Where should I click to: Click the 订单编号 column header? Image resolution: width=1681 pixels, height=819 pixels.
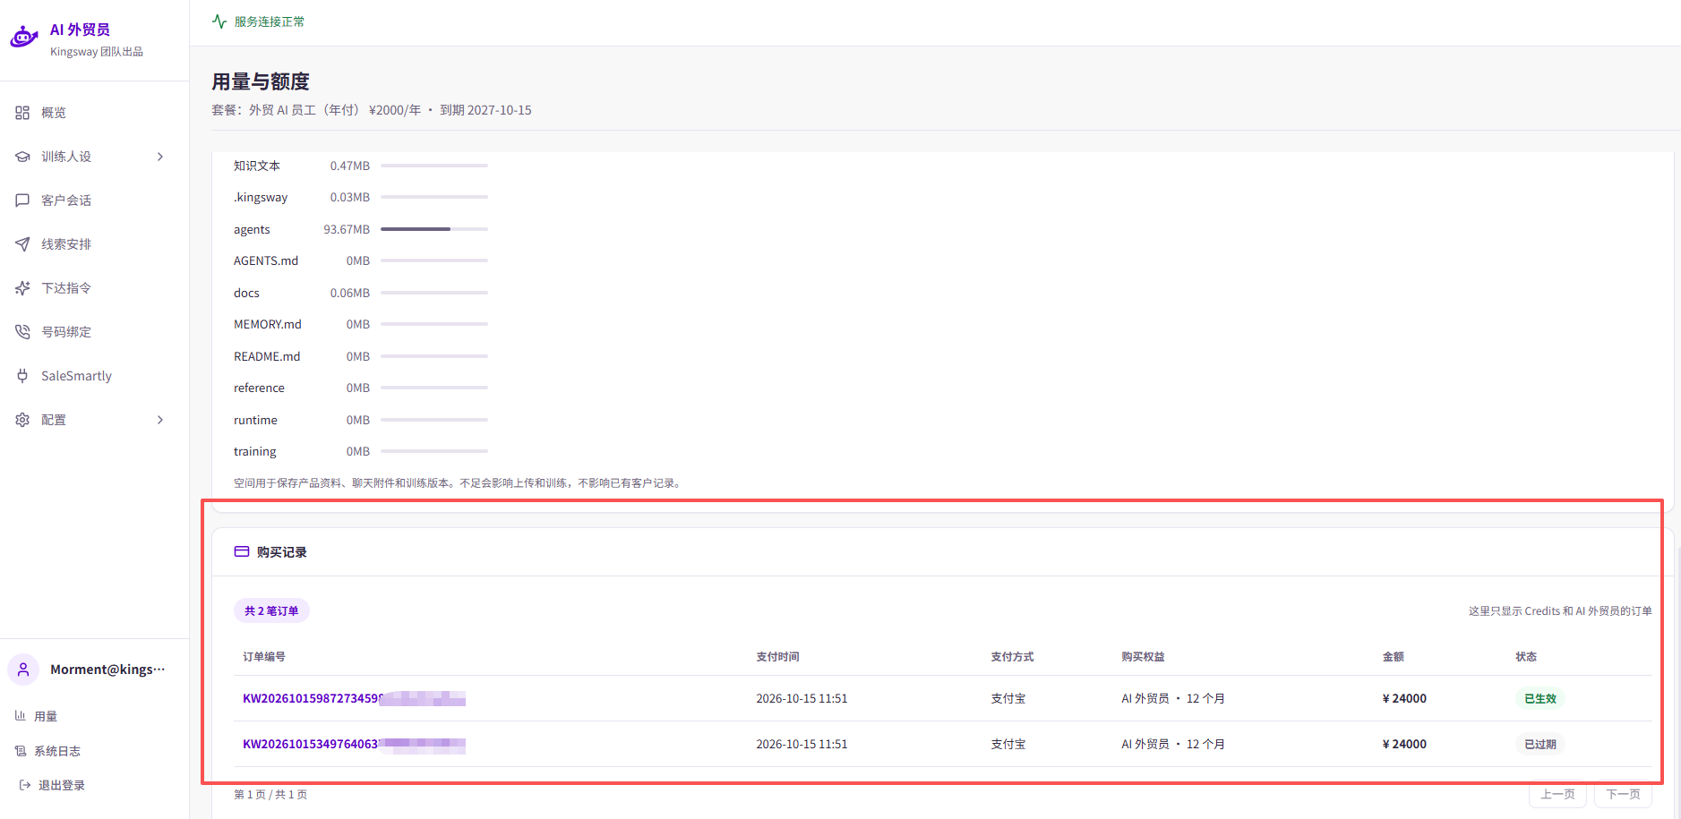pyautogui.click(x=264, y=656)
